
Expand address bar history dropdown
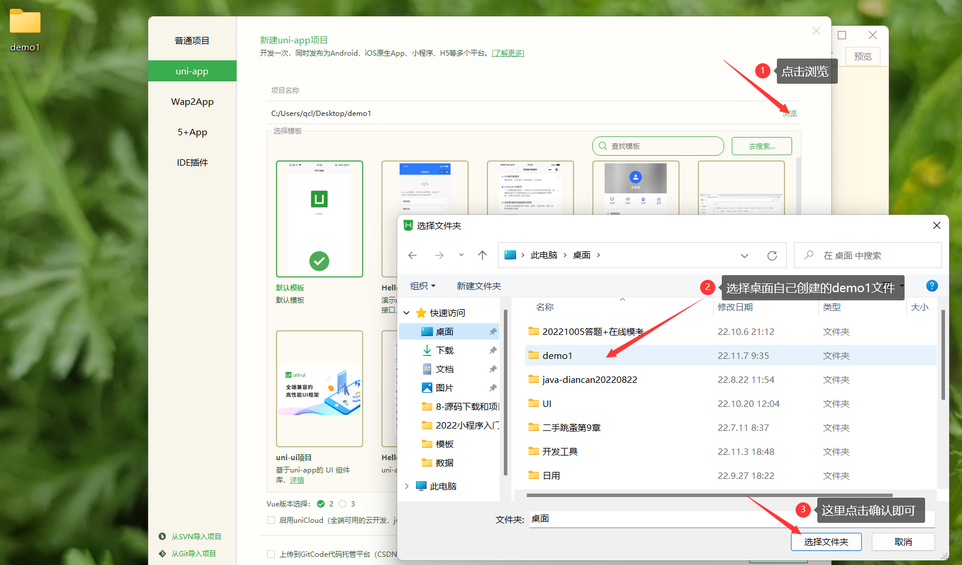[x=745, y=255]
